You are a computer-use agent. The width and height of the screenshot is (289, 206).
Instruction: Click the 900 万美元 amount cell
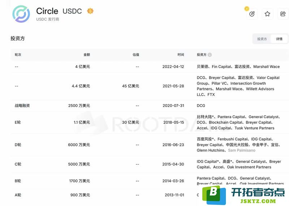[80, 195]
